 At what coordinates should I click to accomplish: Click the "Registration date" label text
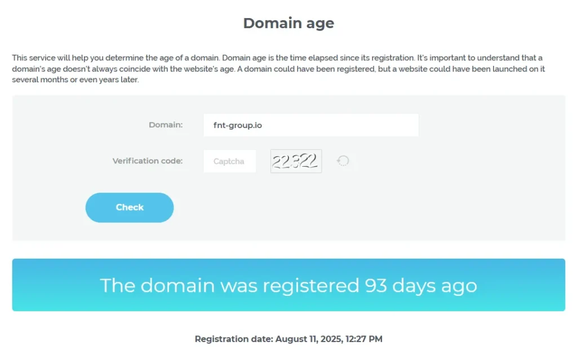234,339
